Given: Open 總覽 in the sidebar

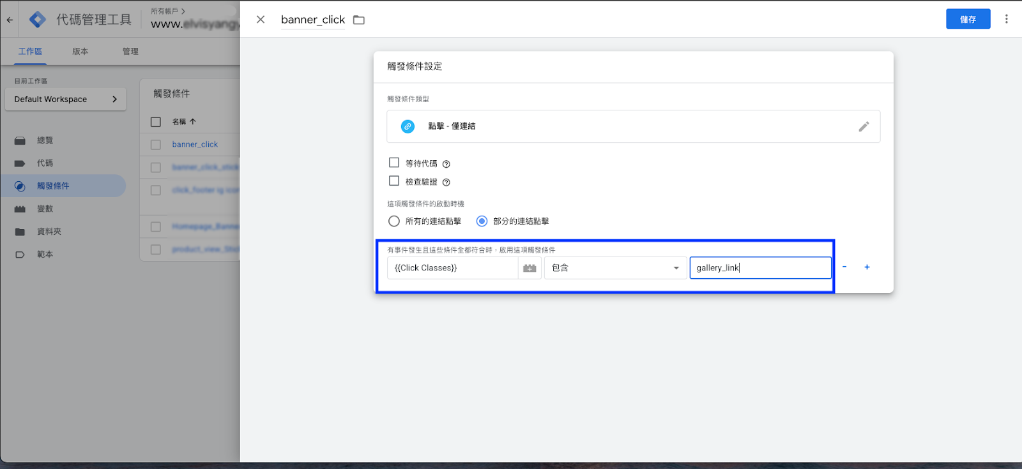Looking at the screenshot, I should pos(45,140).
